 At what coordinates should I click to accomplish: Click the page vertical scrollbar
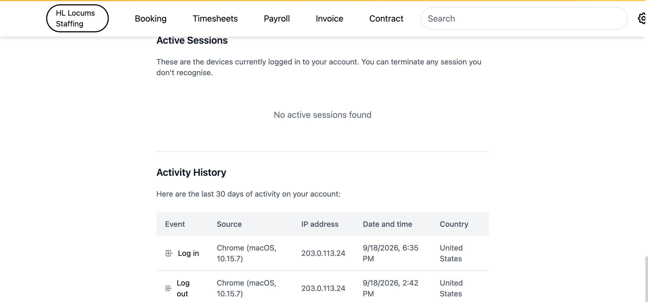point(646,279)
